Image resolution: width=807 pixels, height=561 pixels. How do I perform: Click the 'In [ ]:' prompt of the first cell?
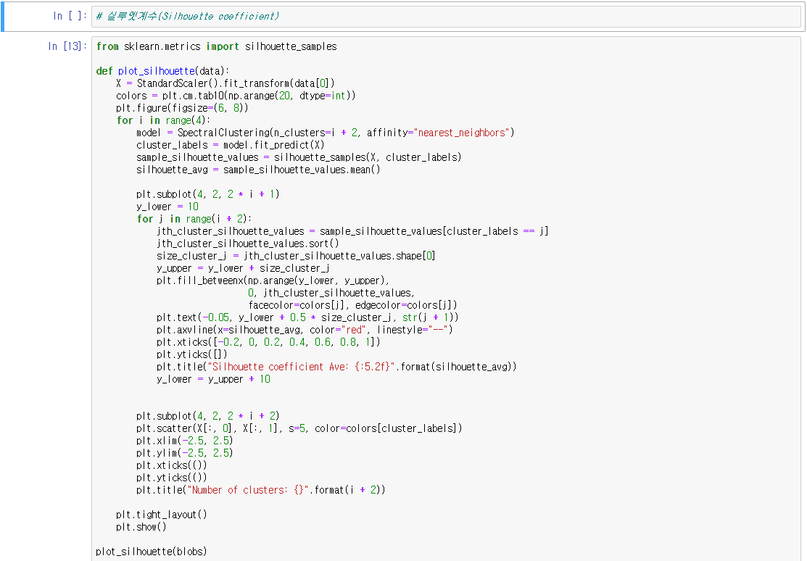70,16
